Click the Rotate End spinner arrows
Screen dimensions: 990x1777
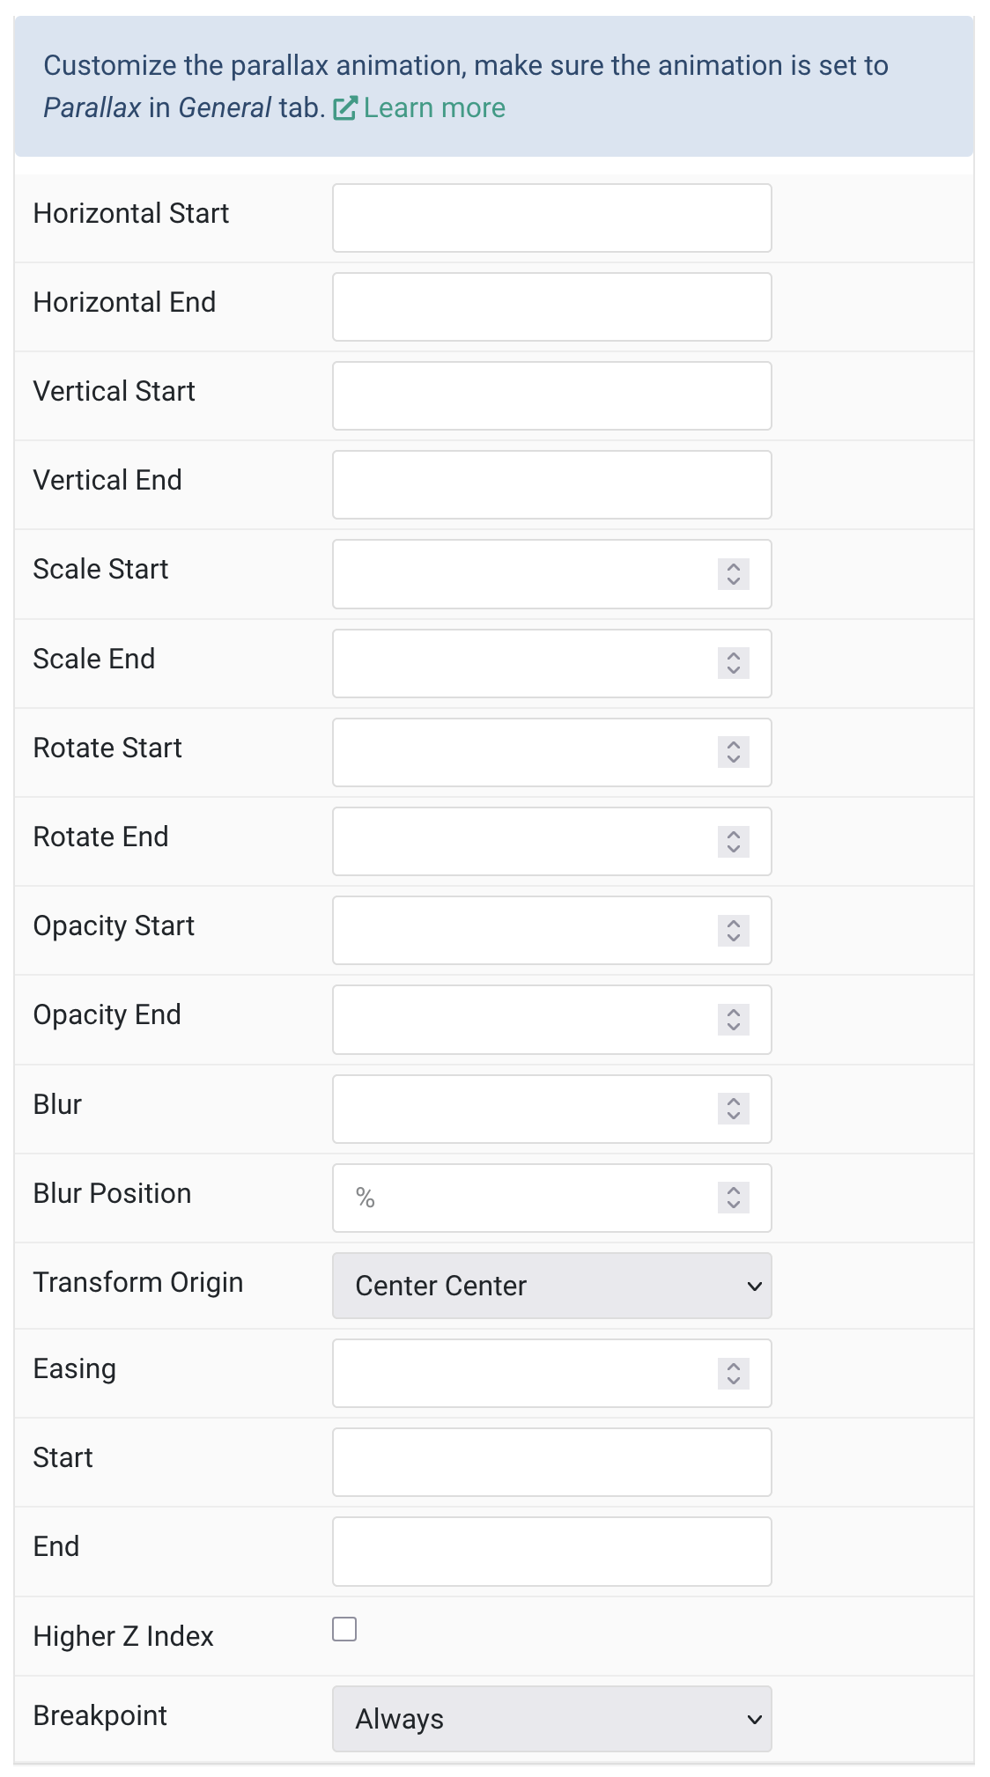[x=734, y=842]
